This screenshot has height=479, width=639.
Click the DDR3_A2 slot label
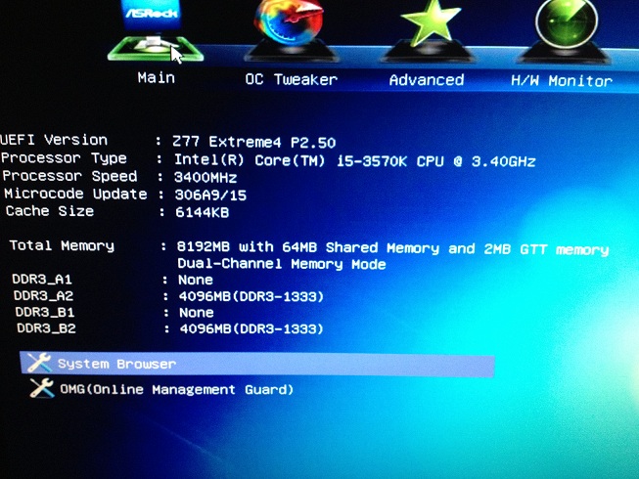click(x=44, y=295)
